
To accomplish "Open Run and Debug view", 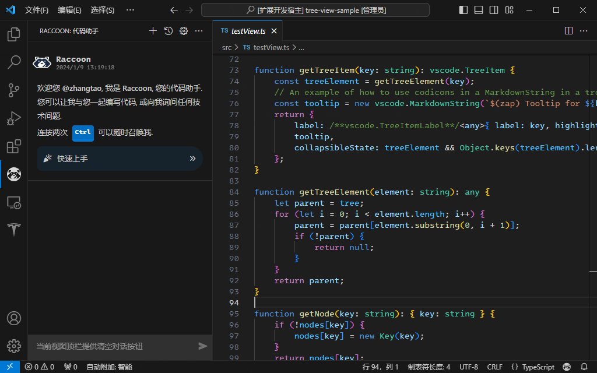I will coord(13,118).
